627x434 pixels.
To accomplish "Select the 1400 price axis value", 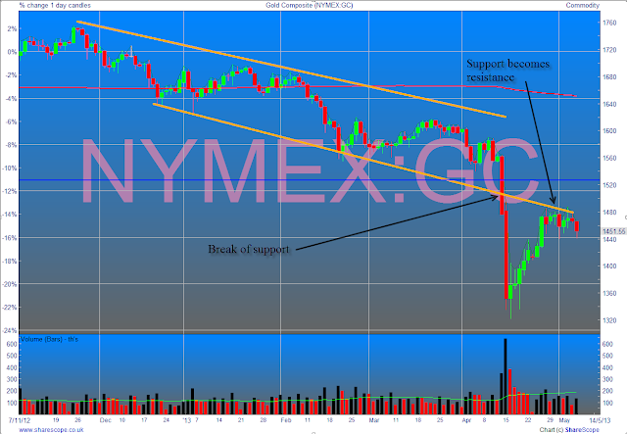I will (x=609, y=266).
